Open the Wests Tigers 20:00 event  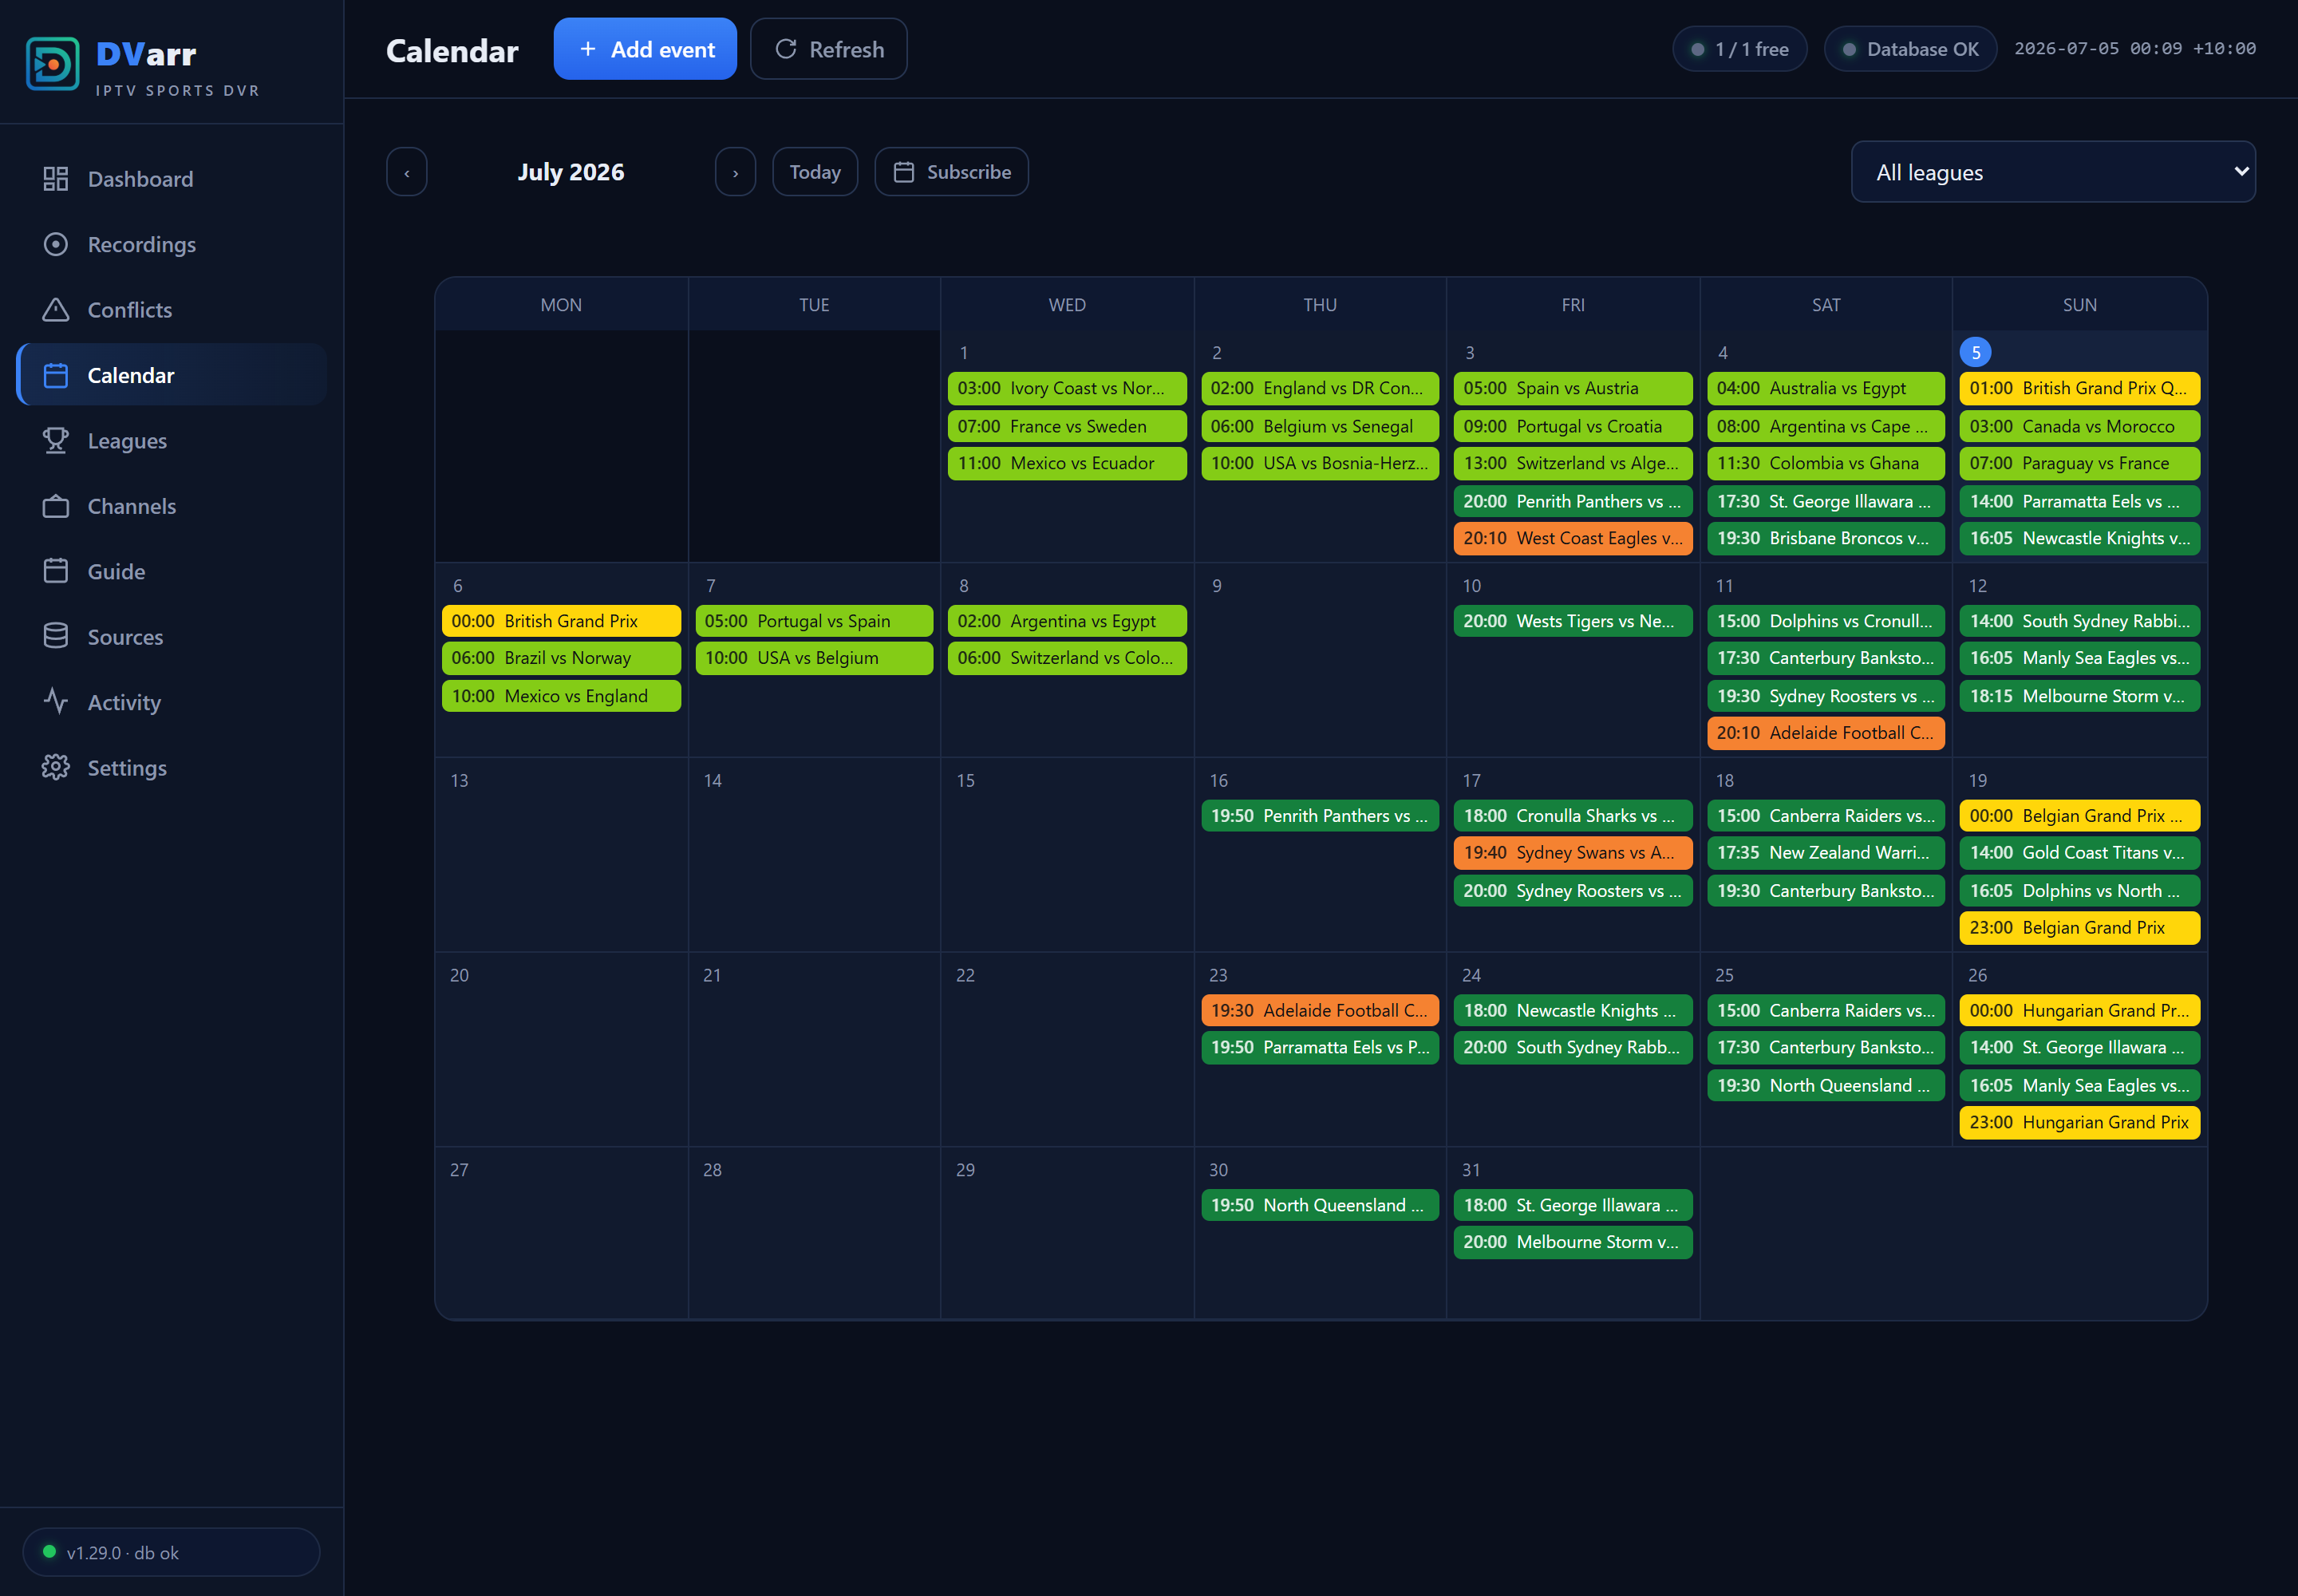coord(1572,621)
